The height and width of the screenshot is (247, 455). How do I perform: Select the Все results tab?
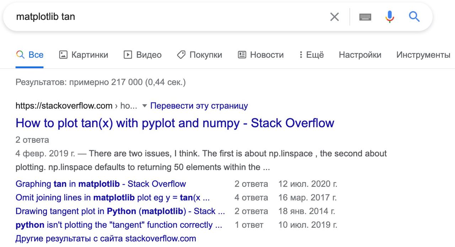[30, 55]
